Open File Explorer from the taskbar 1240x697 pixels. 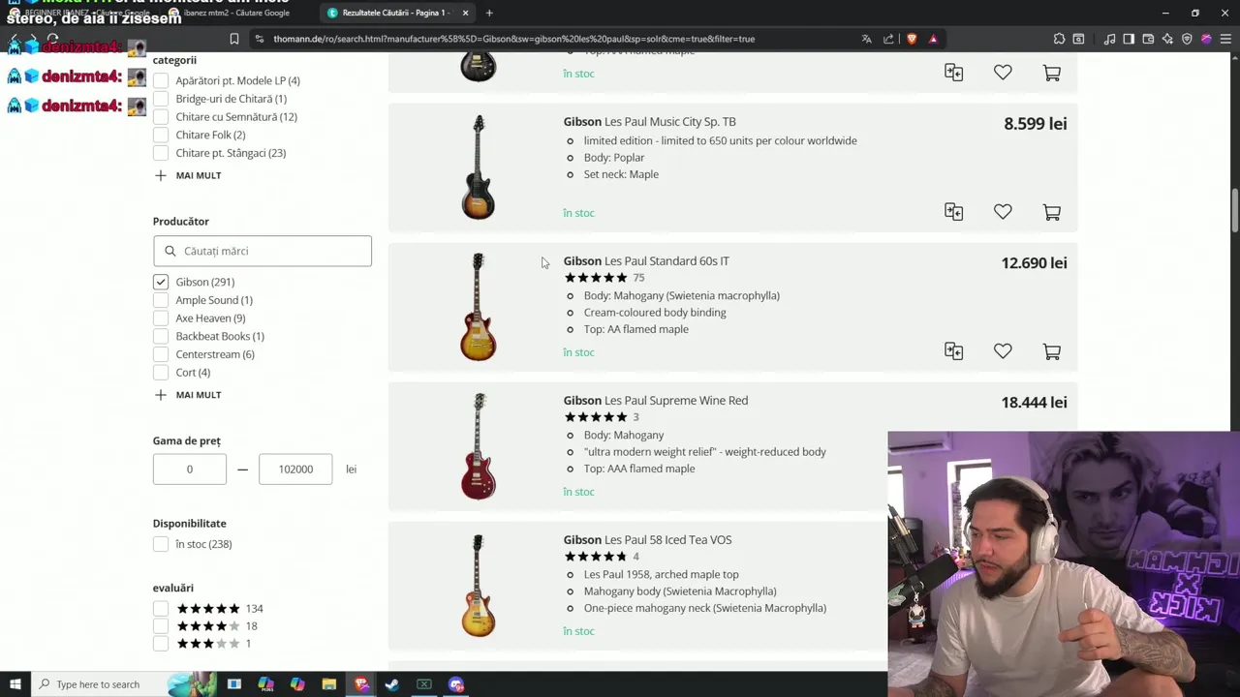coord(328,684)
